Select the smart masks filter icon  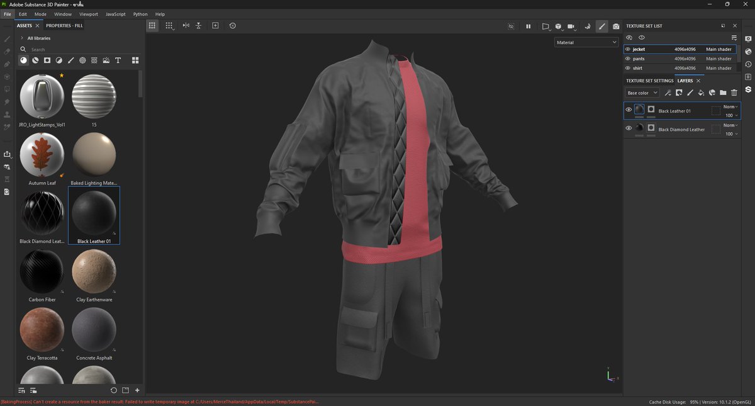pyautogui.click(x=47, y=60)
